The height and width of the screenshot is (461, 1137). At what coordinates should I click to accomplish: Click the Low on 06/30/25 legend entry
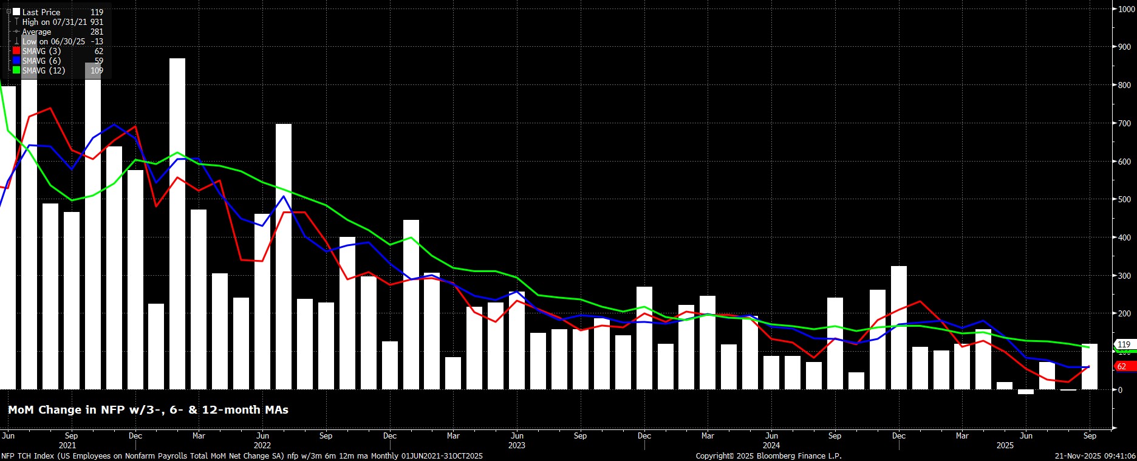tap(53, 41)
